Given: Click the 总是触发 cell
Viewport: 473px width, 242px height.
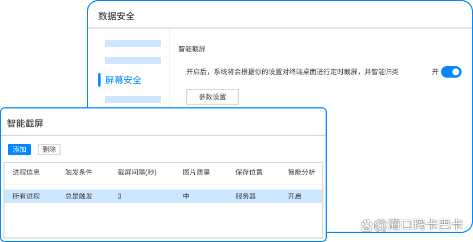Looking at the screenshot, I should (x=79, y=196).
